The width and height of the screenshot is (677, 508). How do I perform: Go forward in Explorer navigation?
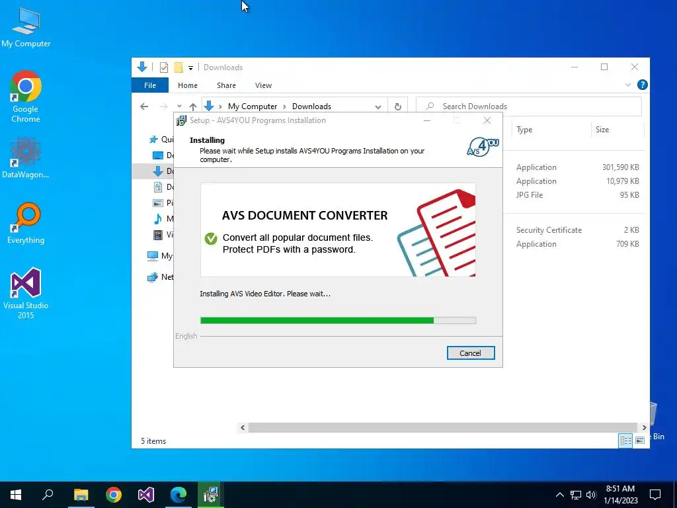pyautogui.click(x=164, y=106)
